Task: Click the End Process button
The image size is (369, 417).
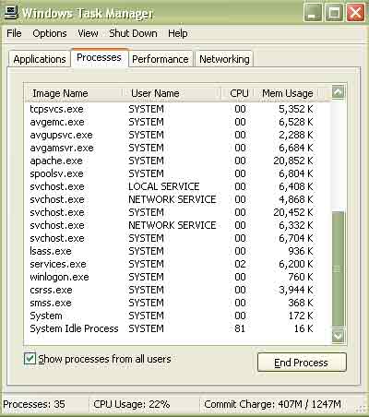Action: click(x=302, y=363)
